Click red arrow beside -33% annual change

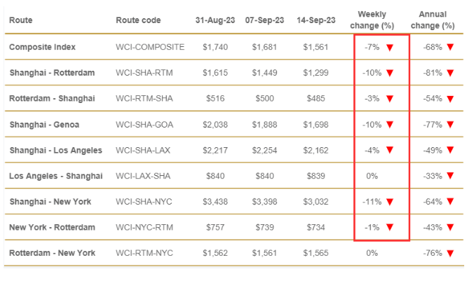[x=450, y=176]
